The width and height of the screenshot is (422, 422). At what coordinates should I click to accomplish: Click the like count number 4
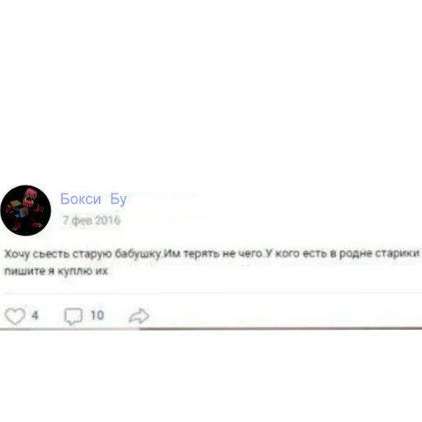coord(35,315)
